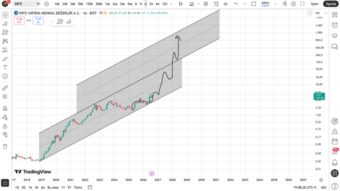Open the Fibonacci and Gann tools group
The width and height of the screenshot is (340, 191).
coord(5,32)
